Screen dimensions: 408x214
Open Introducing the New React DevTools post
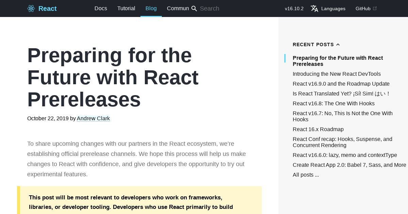pyautogui.click(x=337, y=74)
